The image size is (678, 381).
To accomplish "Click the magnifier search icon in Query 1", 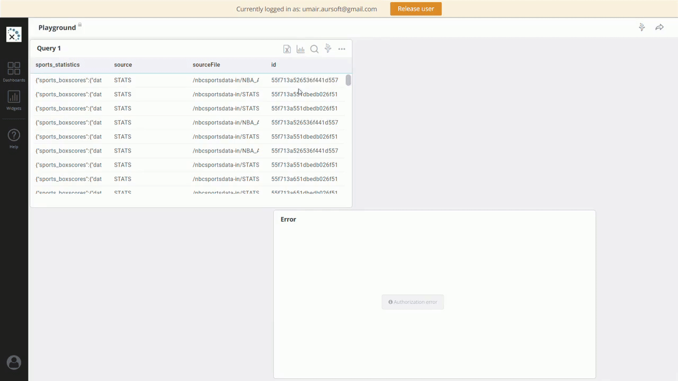I will click(x=314, y=49).
